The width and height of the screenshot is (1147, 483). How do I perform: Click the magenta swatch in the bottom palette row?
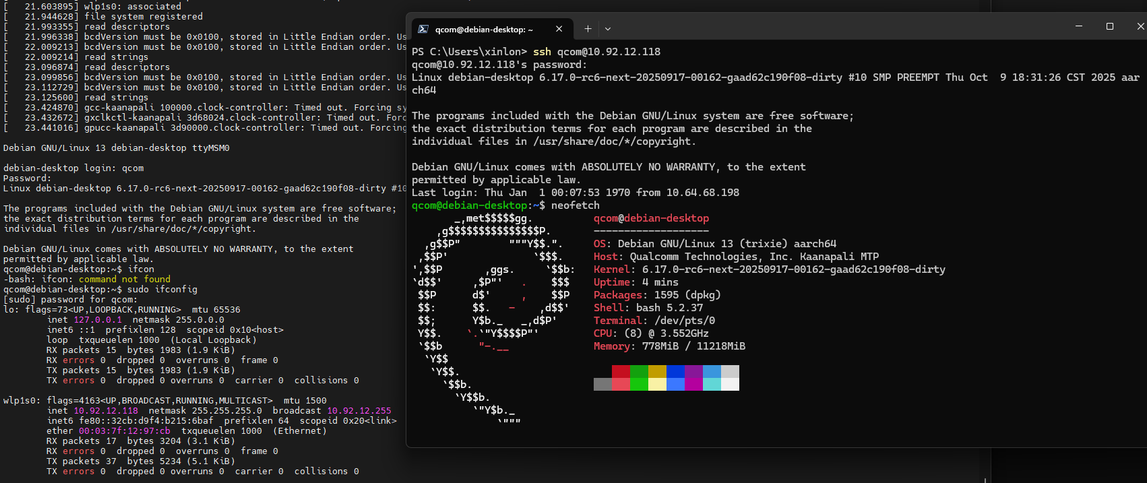pos(693,385)
